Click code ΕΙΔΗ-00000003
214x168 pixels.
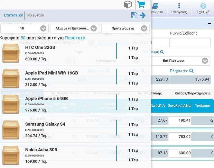(x=34, y=53)
